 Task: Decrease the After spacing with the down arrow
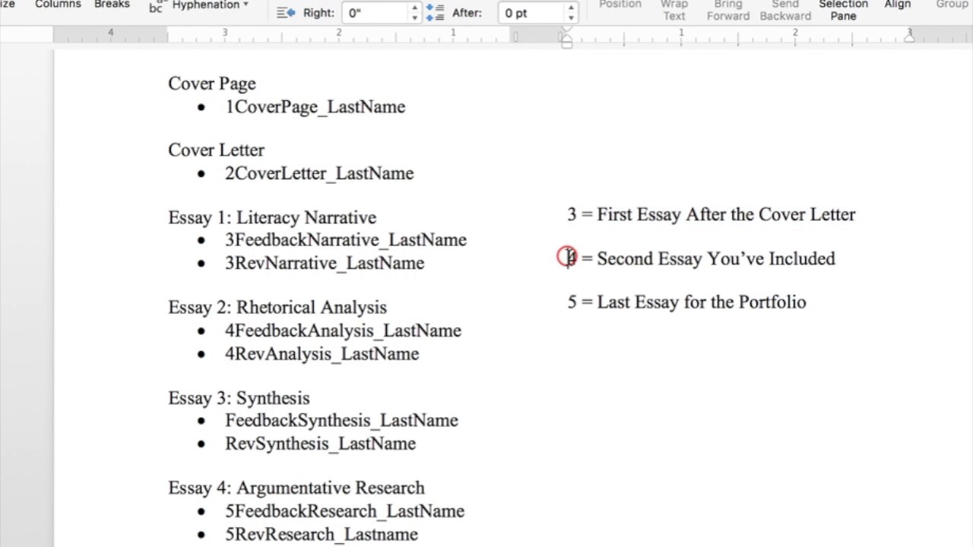[571, 17]
